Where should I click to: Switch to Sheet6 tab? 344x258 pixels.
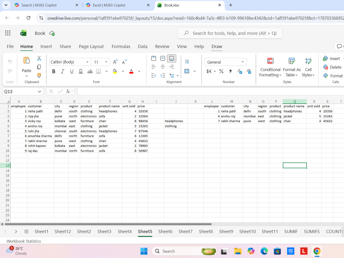pyautogui.click(x=165, y=232)
